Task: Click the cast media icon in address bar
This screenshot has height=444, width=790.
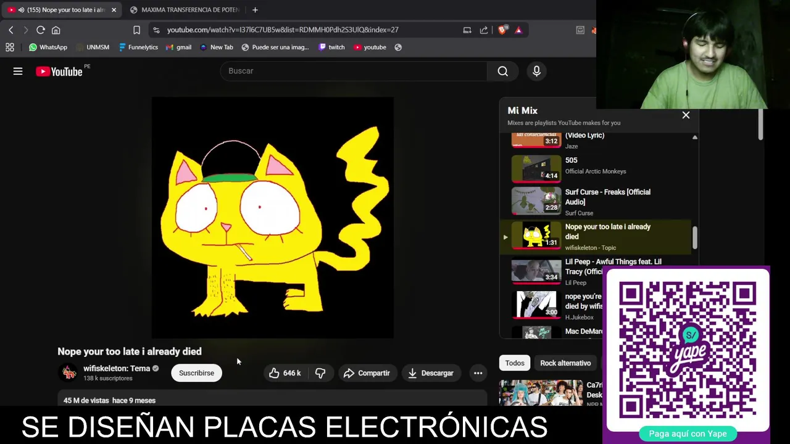Action: tap(467, 30)
